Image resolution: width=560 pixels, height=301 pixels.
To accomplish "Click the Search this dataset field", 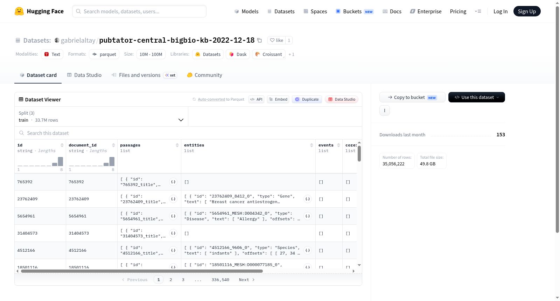I will point(188,133).
